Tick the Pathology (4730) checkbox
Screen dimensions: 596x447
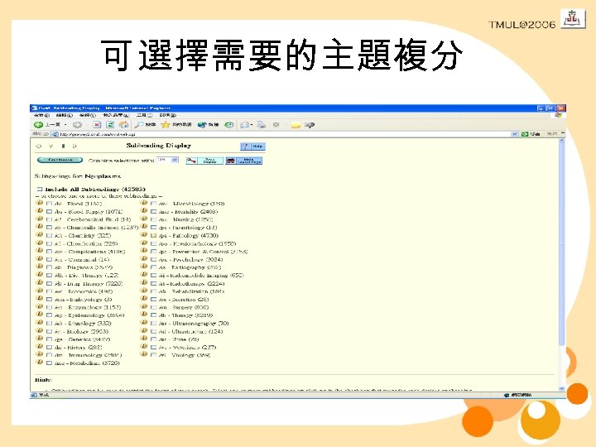(x=154, y=236)
